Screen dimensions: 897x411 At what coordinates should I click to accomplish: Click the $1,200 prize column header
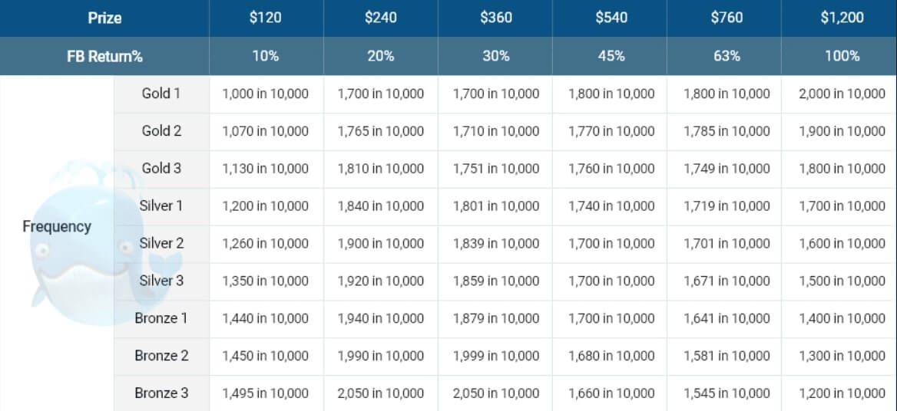(x=842, y=18)
